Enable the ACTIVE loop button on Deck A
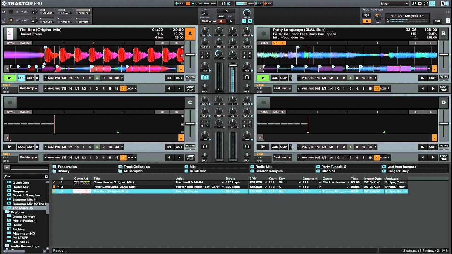Screen dimensions: 452x254 tap(190, 77)
